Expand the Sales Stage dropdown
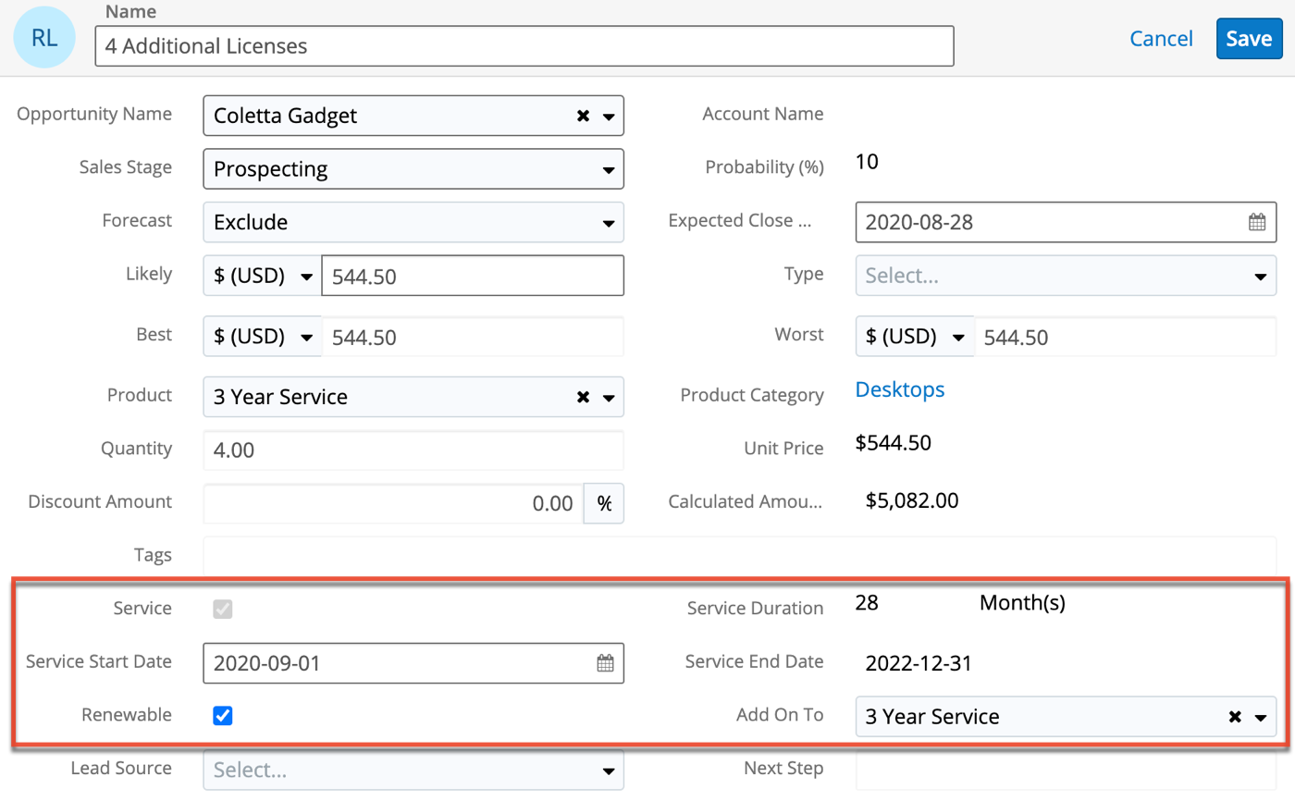This screenshot has width=1295, height=801. (x=413, y=169)
